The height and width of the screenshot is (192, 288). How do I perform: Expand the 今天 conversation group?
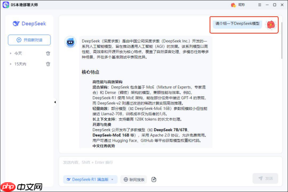10,54
